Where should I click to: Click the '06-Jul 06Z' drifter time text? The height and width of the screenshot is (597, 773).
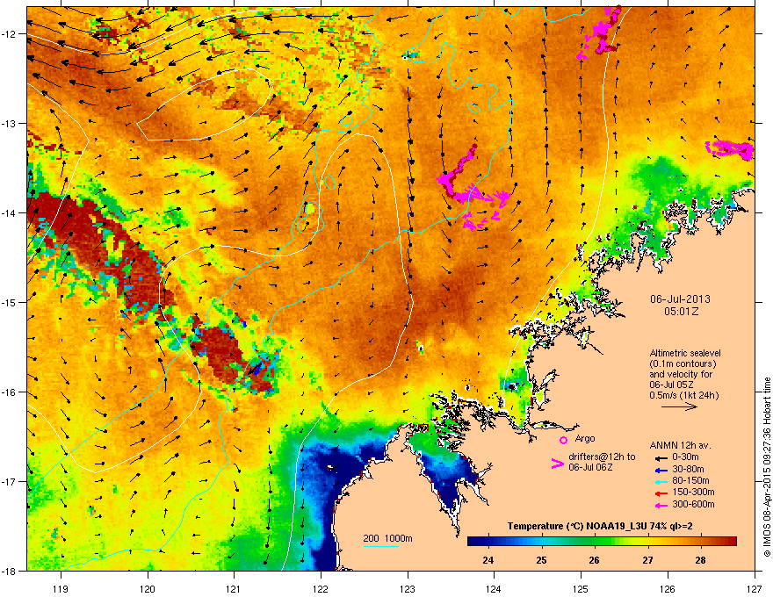click(590, 467)
